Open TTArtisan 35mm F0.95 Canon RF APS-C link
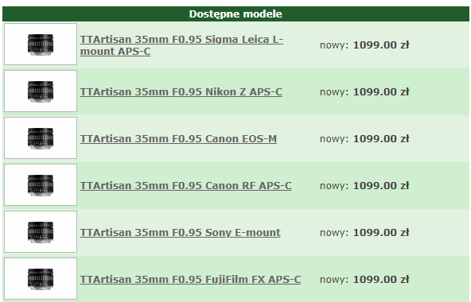 click(185, 185)
